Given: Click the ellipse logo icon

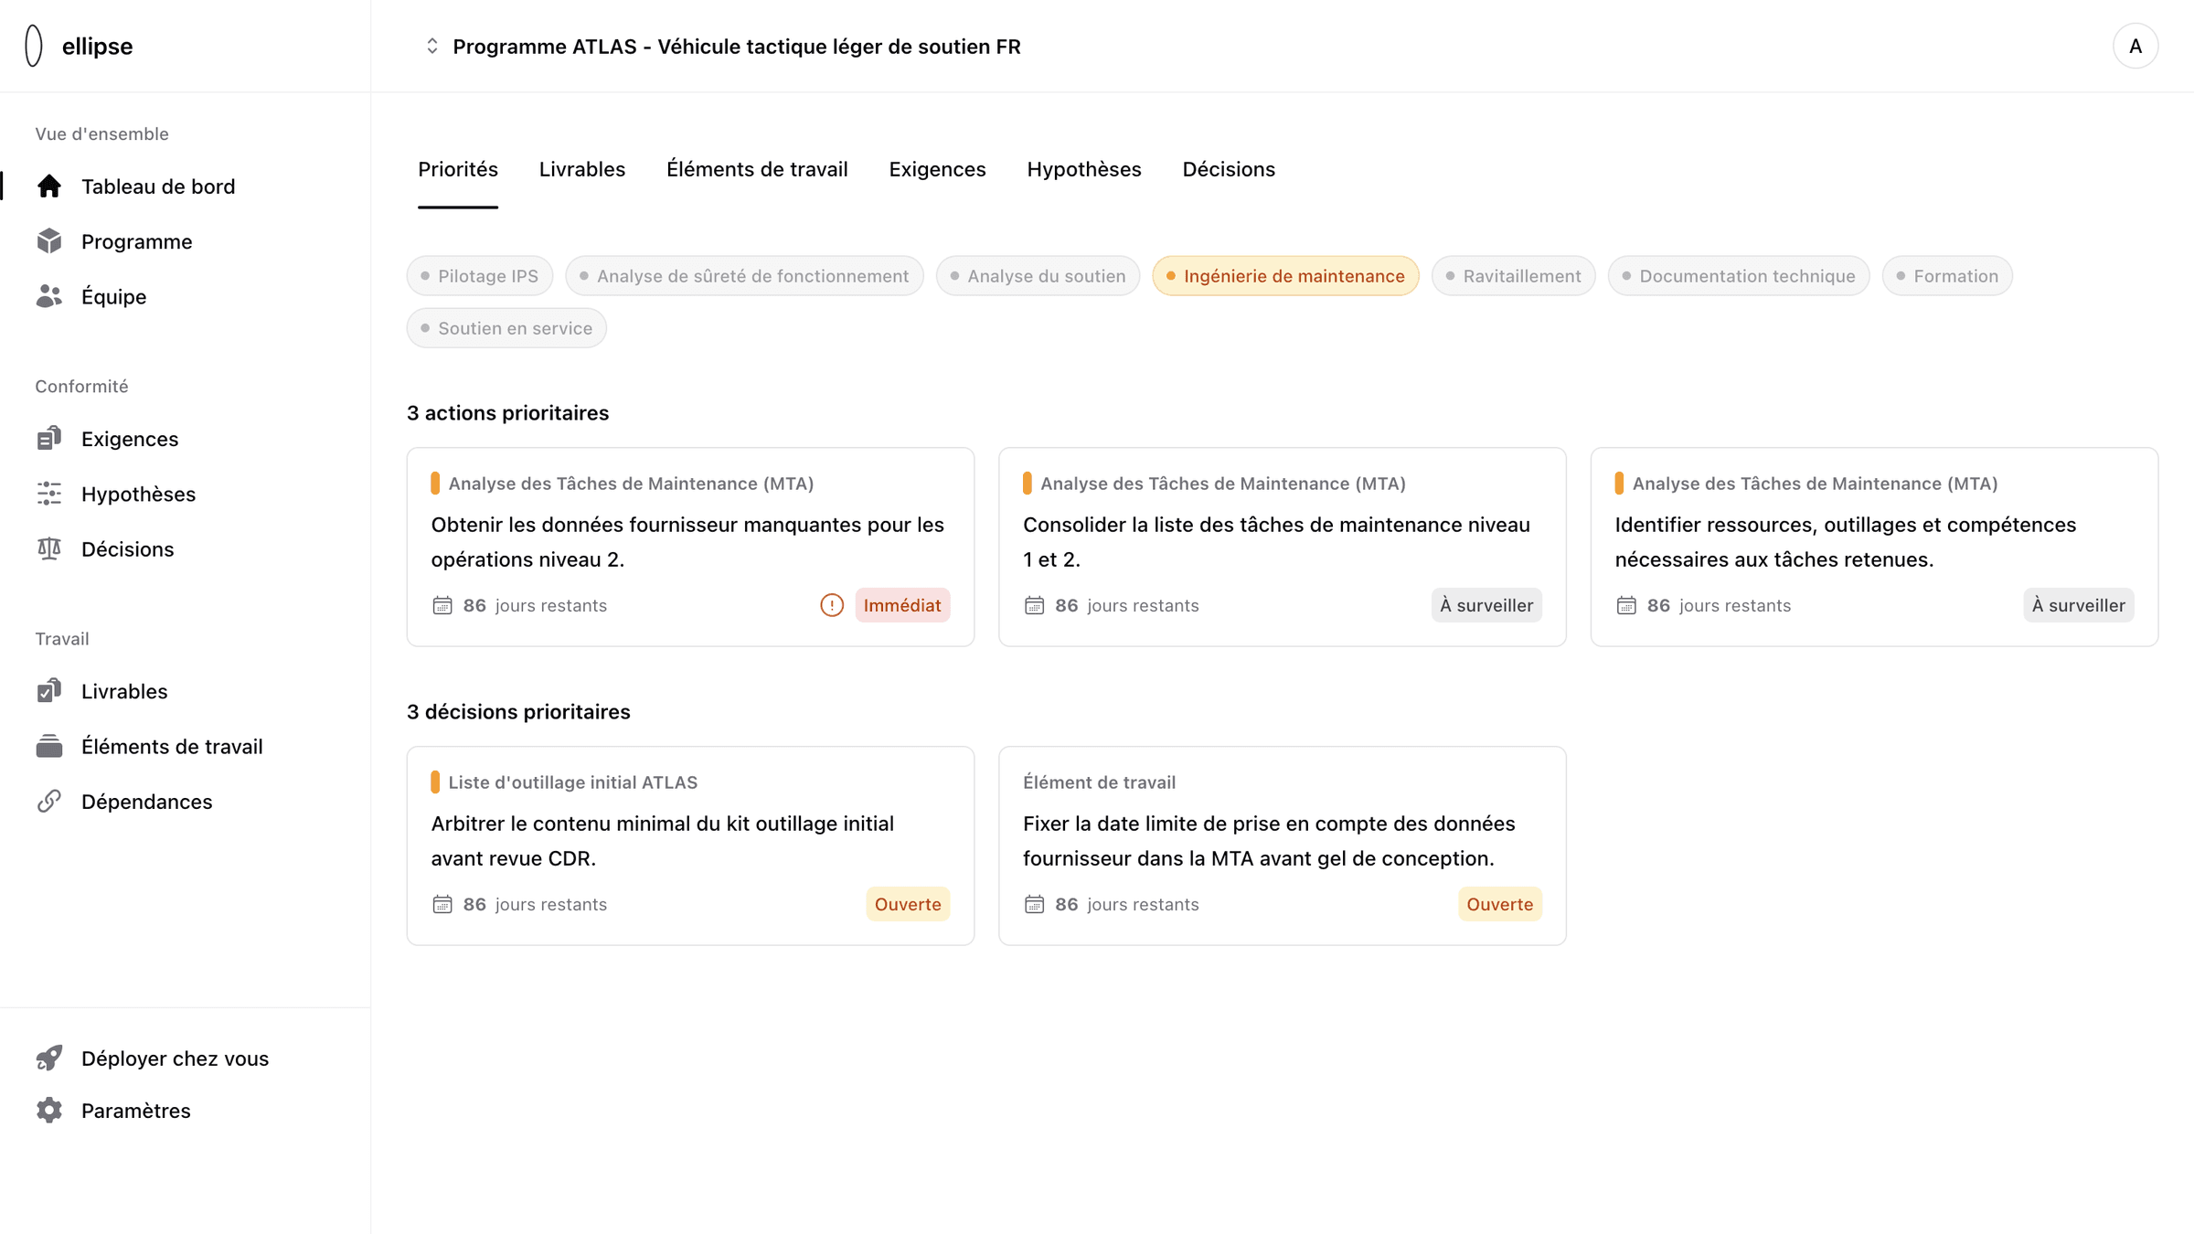Looking at the screenshot, I should [34, 46].
